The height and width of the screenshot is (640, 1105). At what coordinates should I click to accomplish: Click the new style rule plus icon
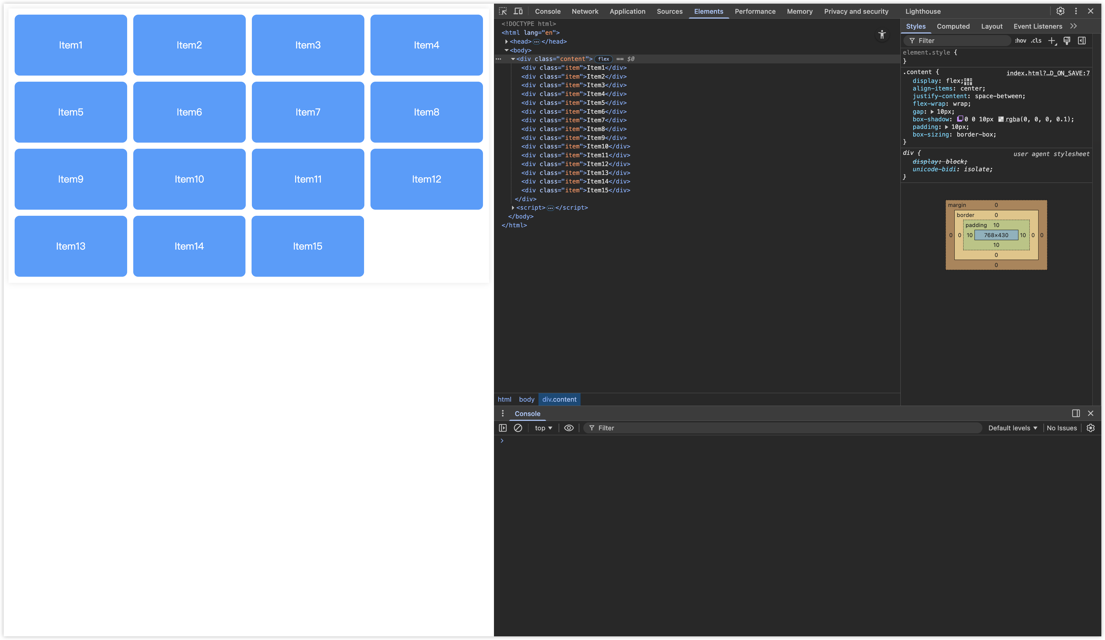click(x=1052, y=41)
